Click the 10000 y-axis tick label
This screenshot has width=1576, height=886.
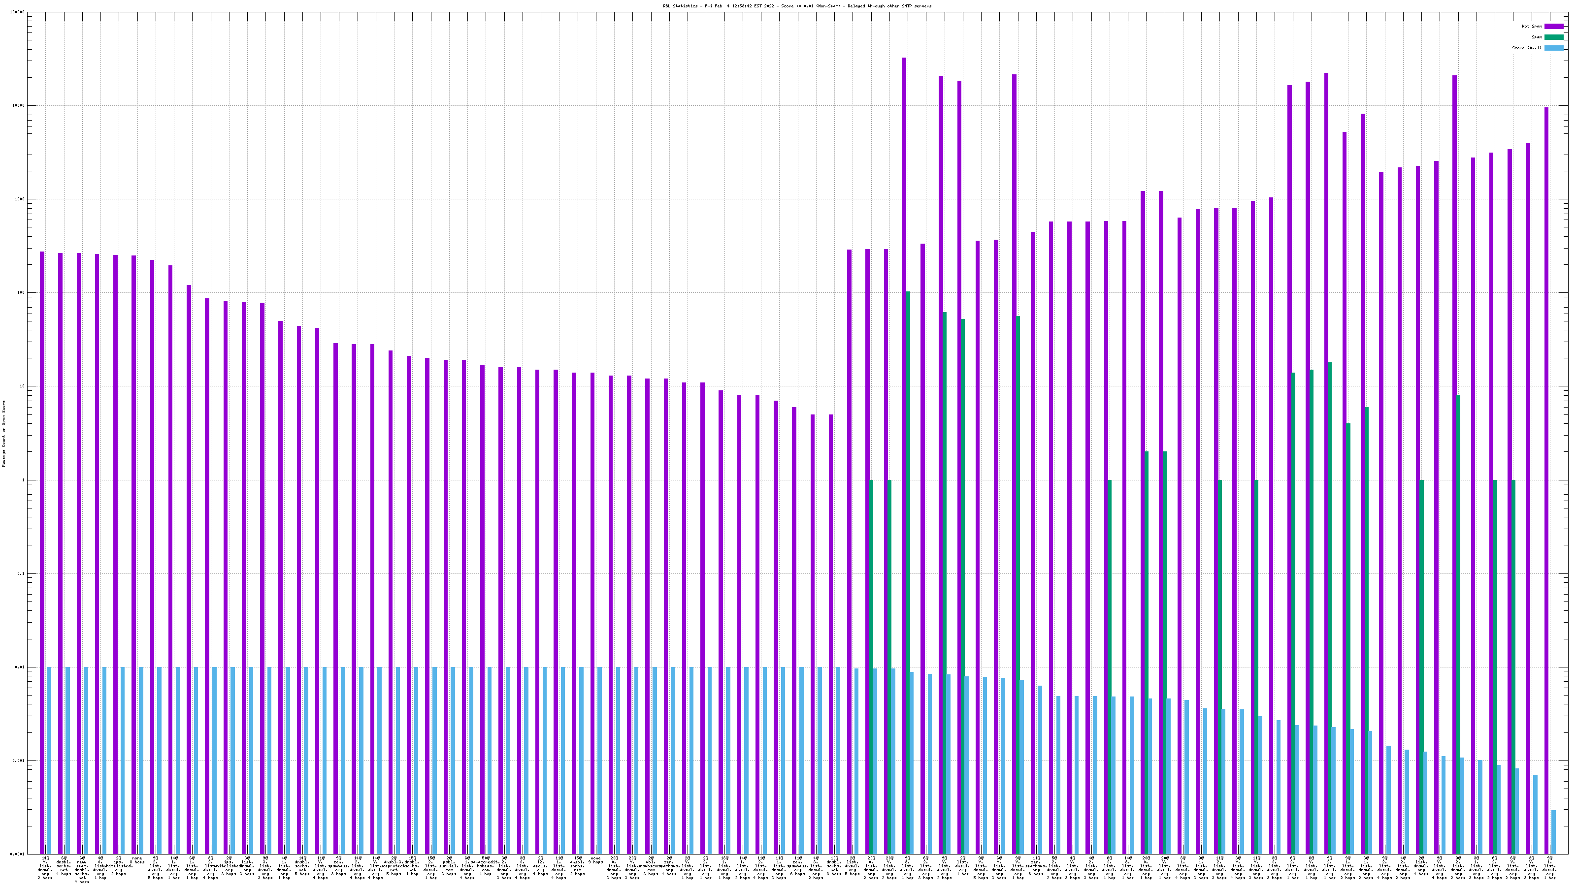19,106
